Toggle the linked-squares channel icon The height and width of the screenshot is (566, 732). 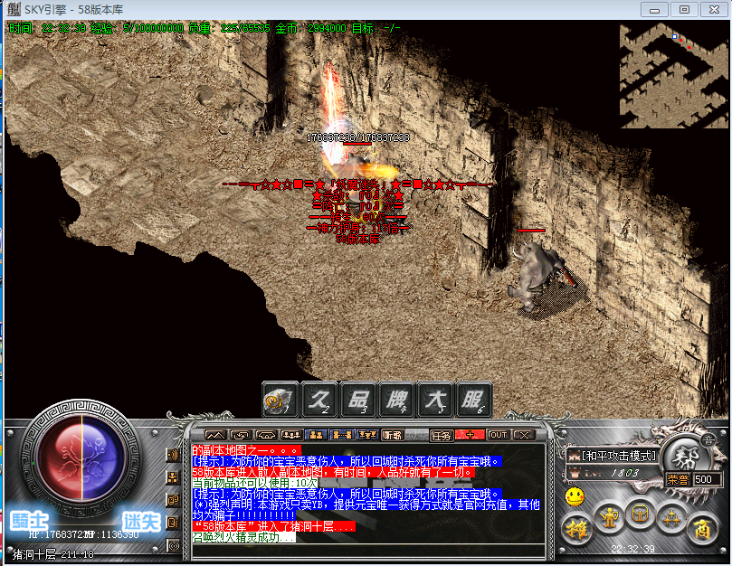(173, 500)
